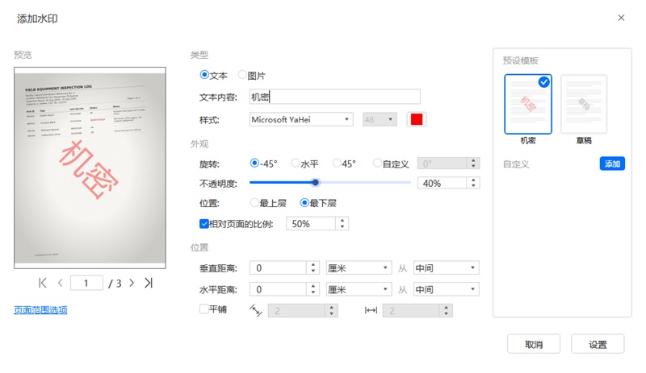The width and height of the screenshot is (646, 373).
Task: Click the diagonal tile spacing icon
Action: click(256, 310)
